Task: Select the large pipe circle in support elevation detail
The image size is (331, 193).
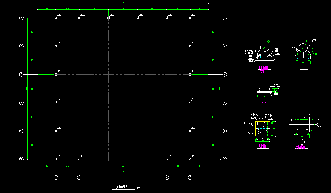Action: pyautogui.click(x=264, y=46)
